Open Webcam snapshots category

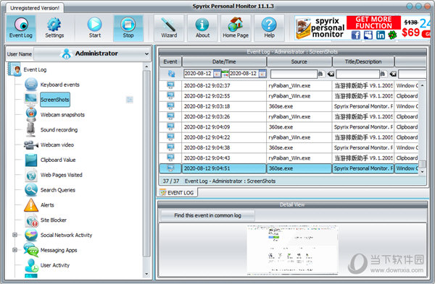[x=62, y=115]
